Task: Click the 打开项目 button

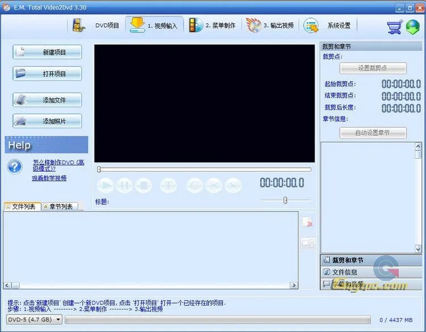Action: [x=47, y=73]
